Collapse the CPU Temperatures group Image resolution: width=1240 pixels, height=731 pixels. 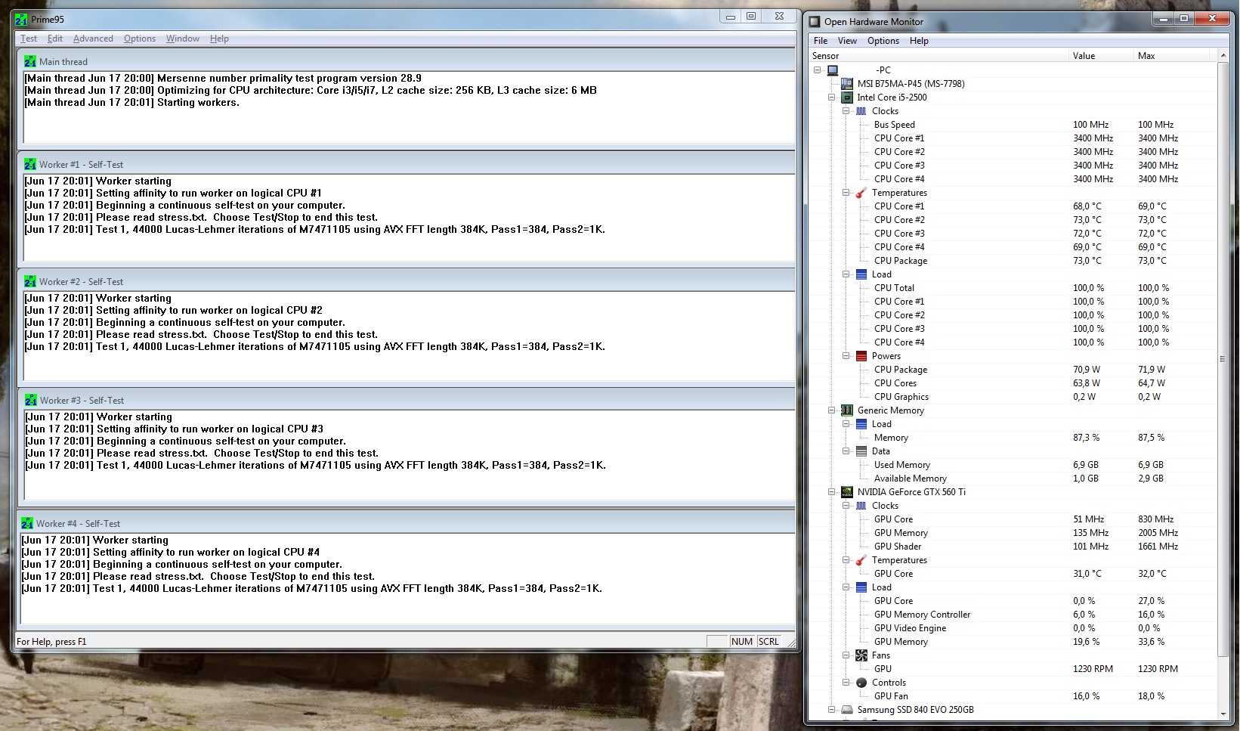pos(846,193)
